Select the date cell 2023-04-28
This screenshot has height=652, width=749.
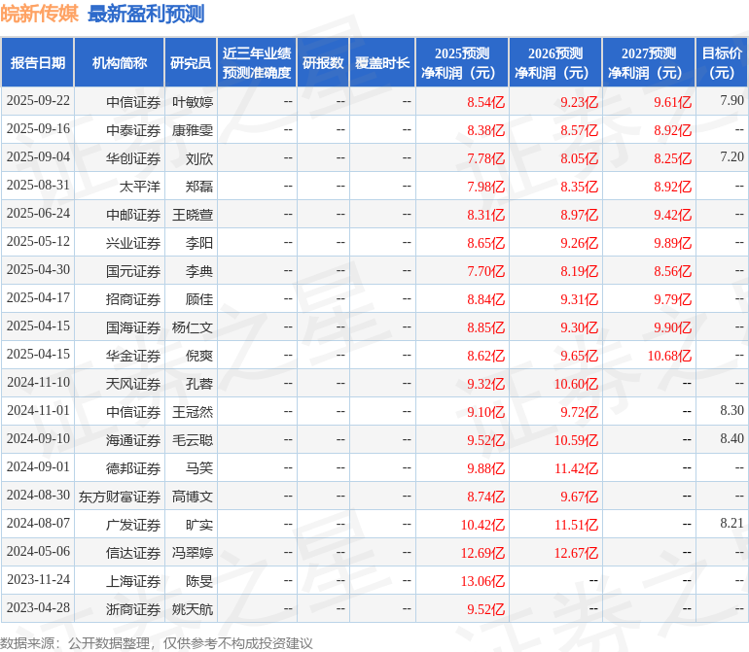38,607
